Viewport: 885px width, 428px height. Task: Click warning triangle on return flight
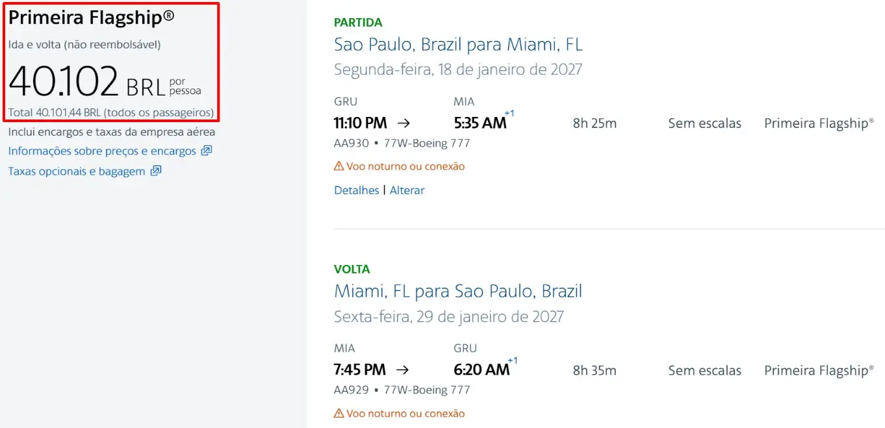point(339,413)
